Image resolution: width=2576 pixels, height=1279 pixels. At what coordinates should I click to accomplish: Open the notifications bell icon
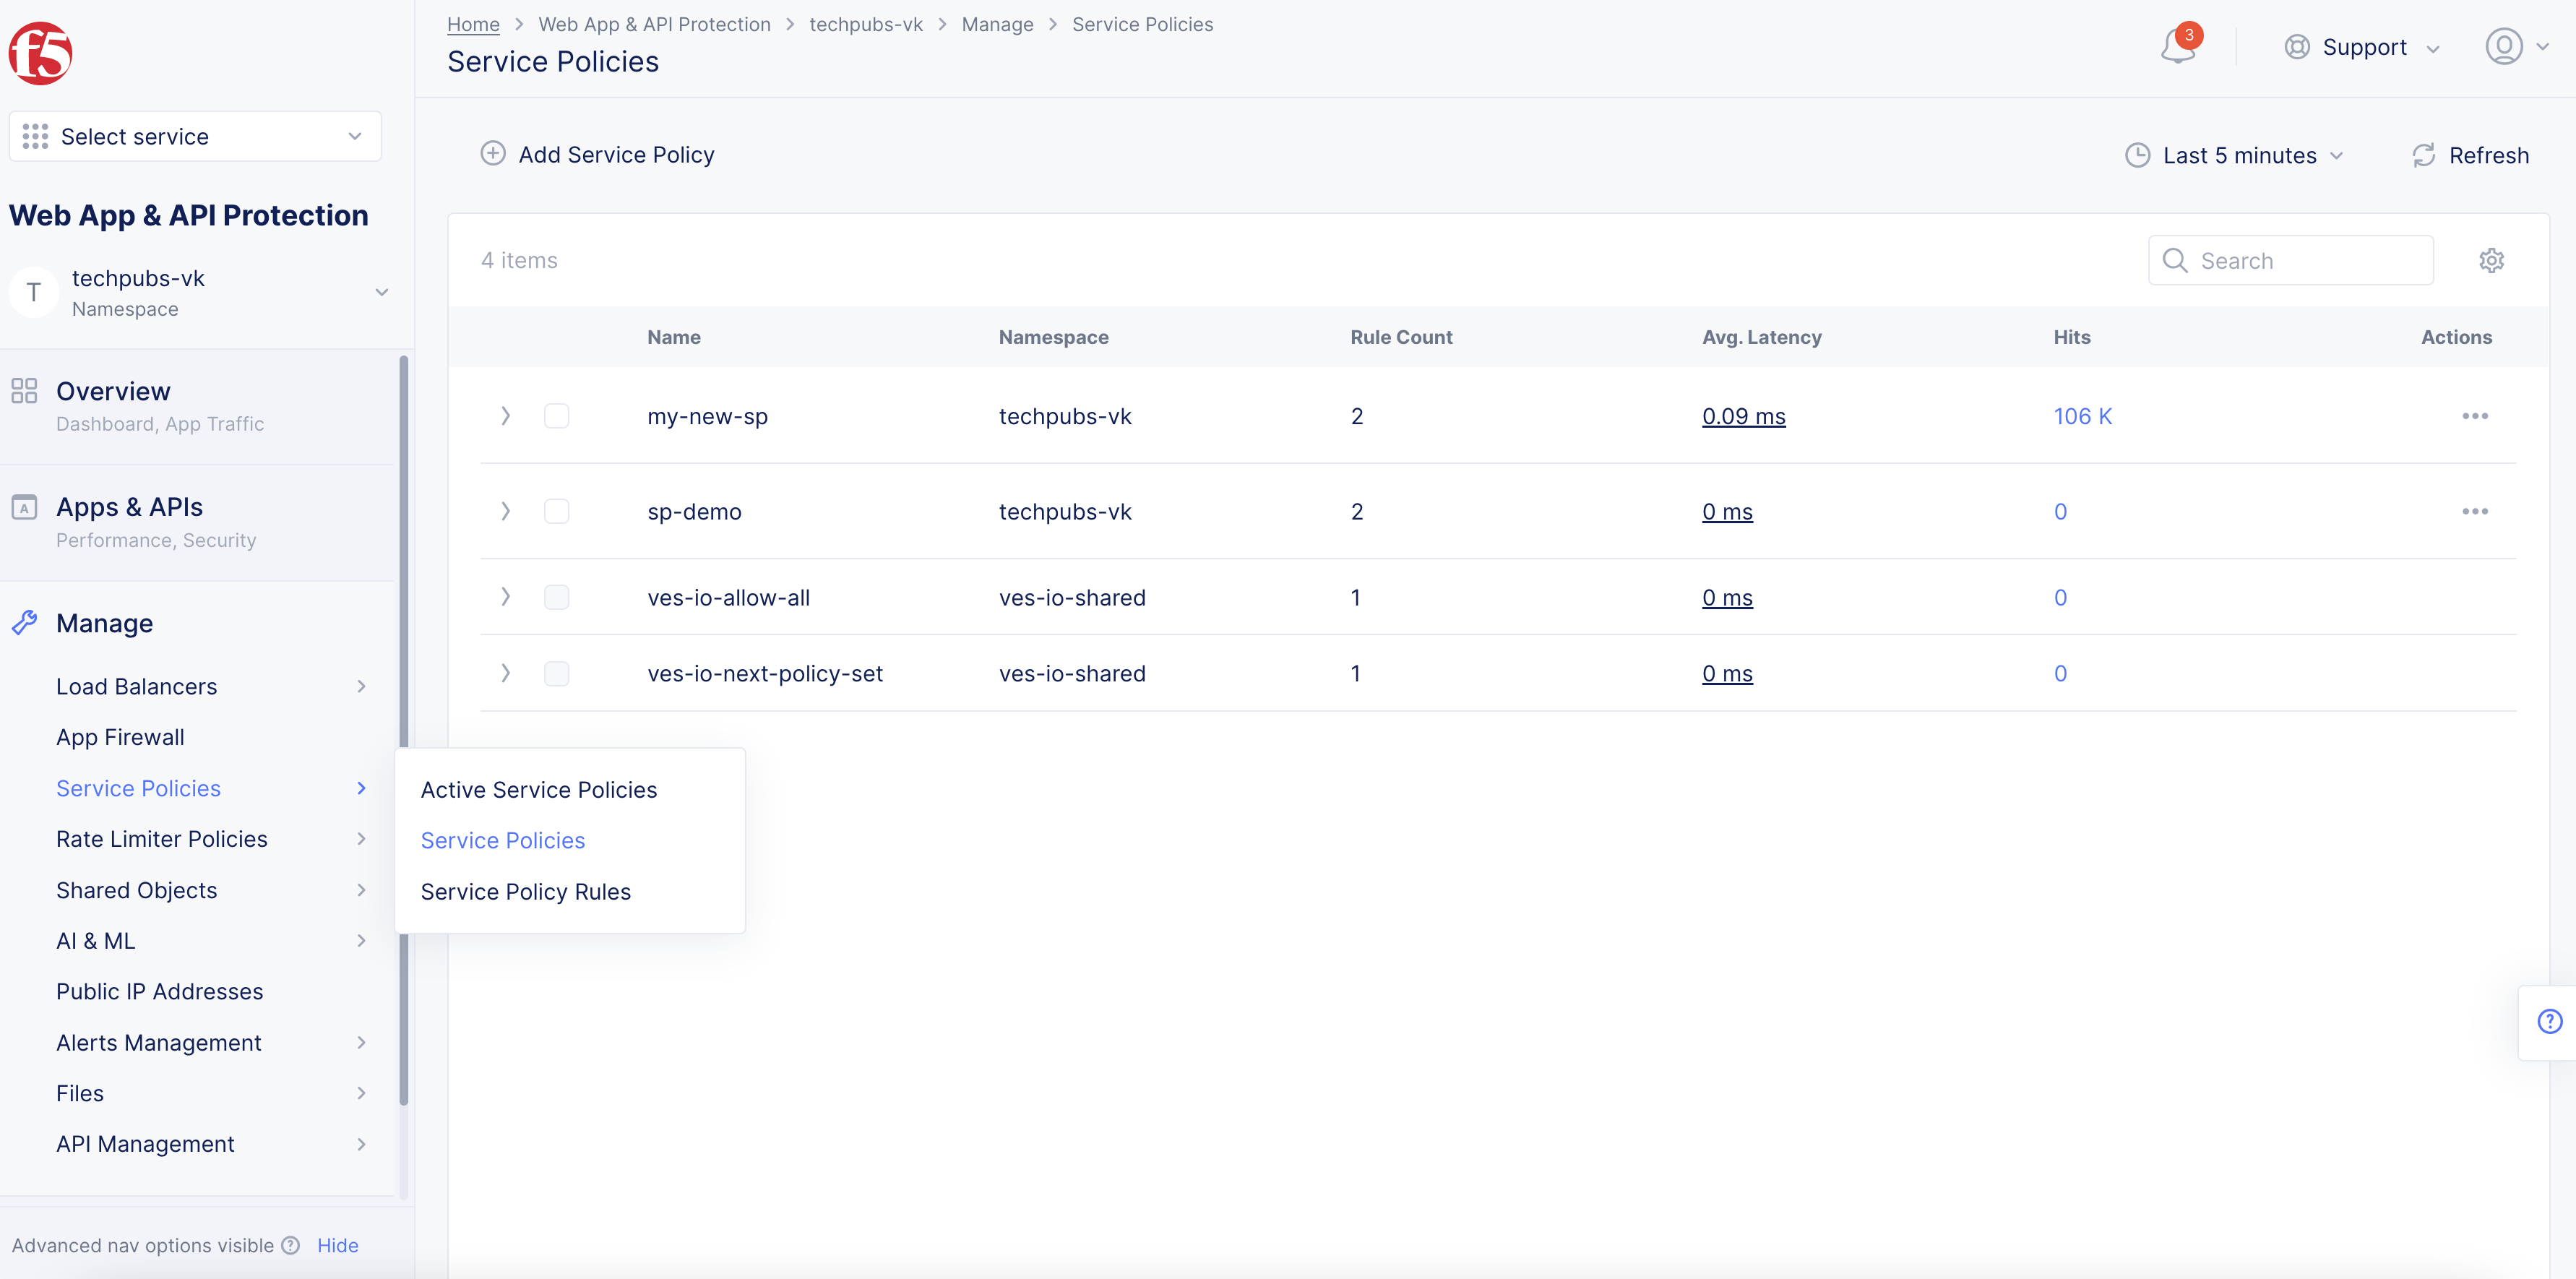pyautogui.click(x=2177, y=47)
